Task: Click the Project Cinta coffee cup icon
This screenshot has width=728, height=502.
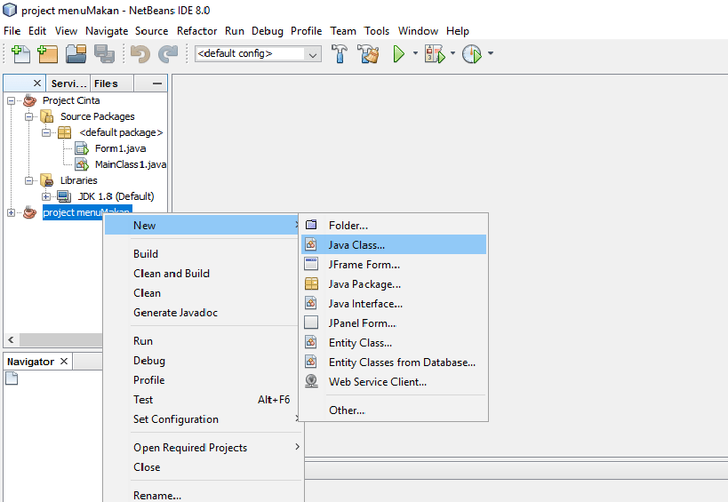Action: [x=29, y=100]
